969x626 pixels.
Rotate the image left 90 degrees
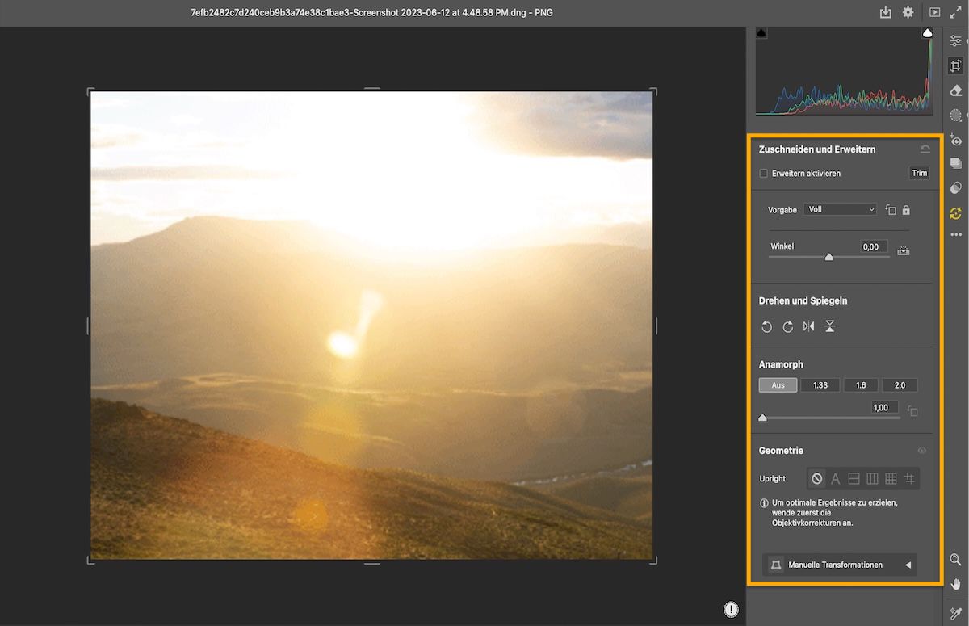point(766,326)
